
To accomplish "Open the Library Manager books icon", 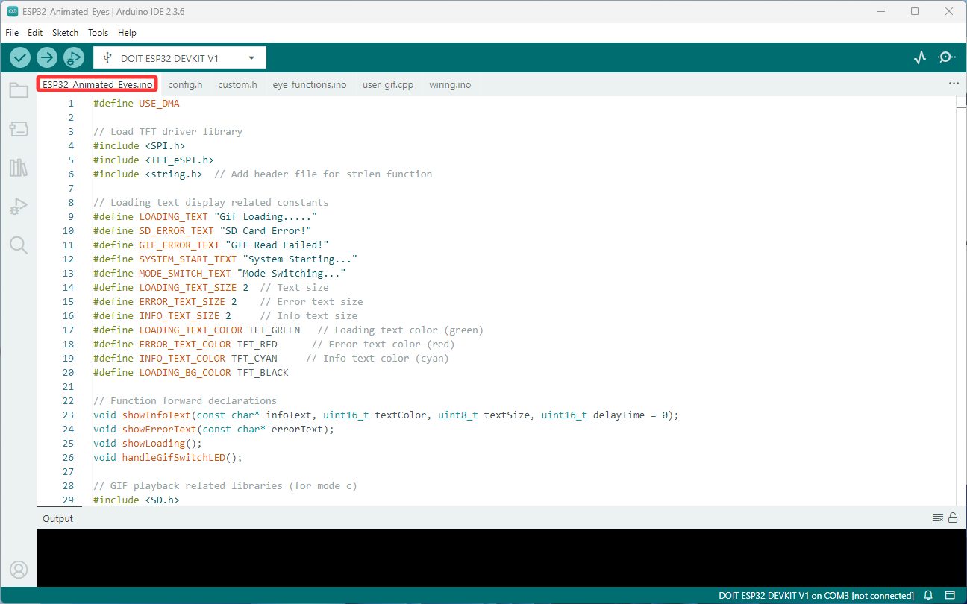I will [x=19, y=167].
